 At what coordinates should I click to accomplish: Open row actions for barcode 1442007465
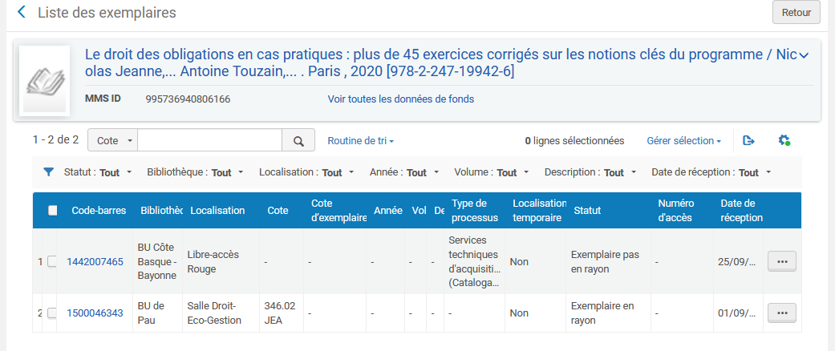tap(781, 262)
